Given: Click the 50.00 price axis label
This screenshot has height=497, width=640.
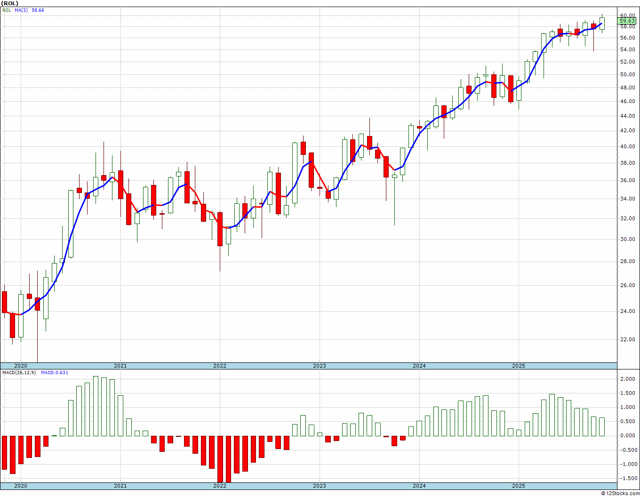Looking at the screenshot, I should 627,74.
